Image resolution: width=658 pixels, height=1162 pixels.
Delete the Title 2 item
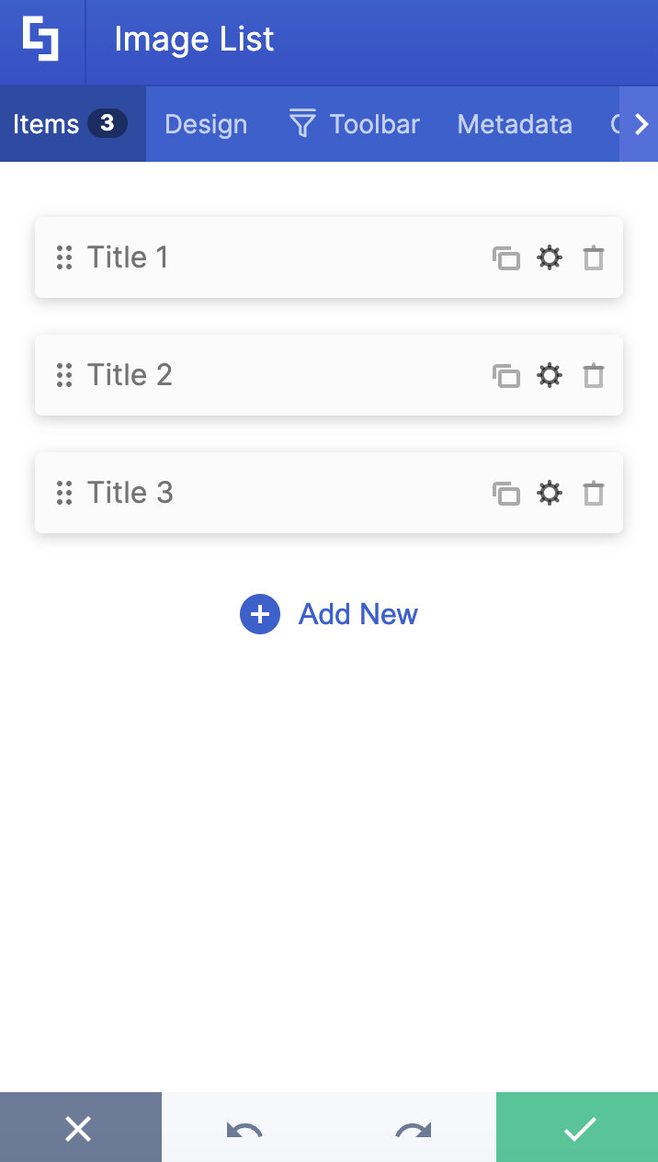click(593, 375)
